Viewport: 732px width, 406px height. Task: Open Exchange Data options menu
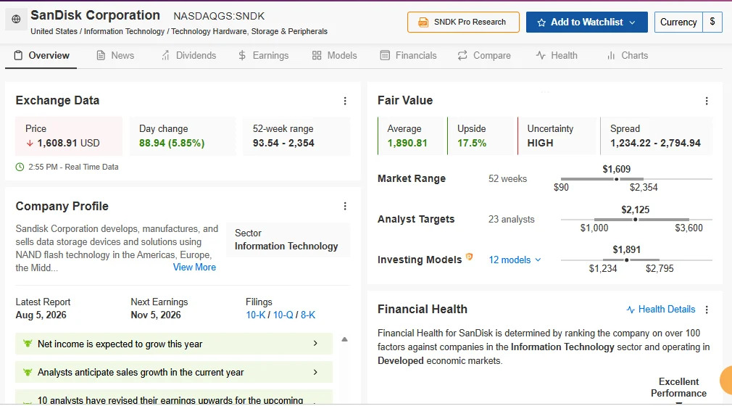coord(345,101)
